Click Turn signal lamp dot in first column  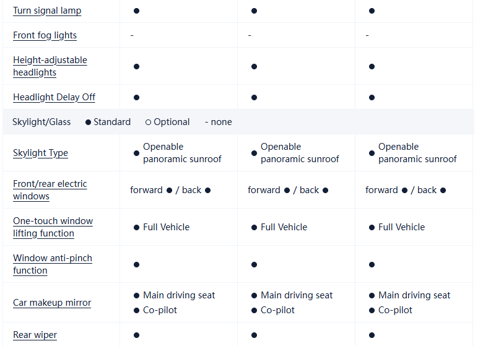coord(136,11)
